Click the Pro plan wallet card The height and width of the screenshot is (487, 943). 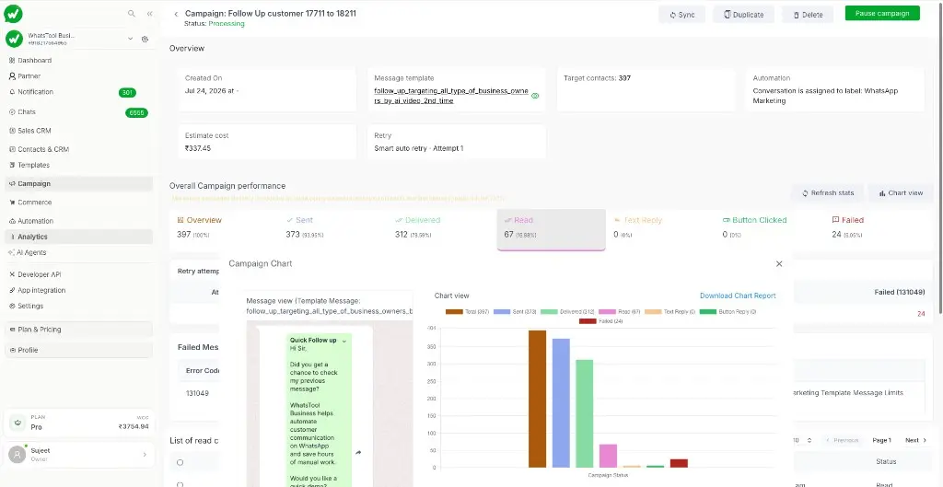79,423
